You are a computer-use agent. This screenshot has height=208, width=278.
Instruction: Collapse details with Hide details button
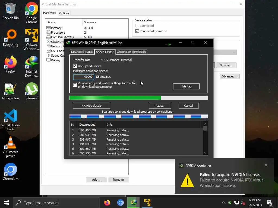click(x=91, y=106)
